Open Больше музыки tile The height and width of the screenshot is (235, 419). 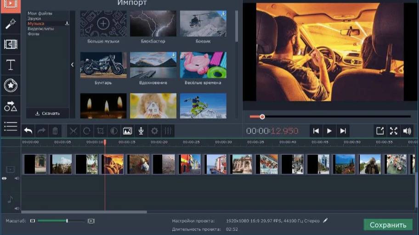[103, 24]
